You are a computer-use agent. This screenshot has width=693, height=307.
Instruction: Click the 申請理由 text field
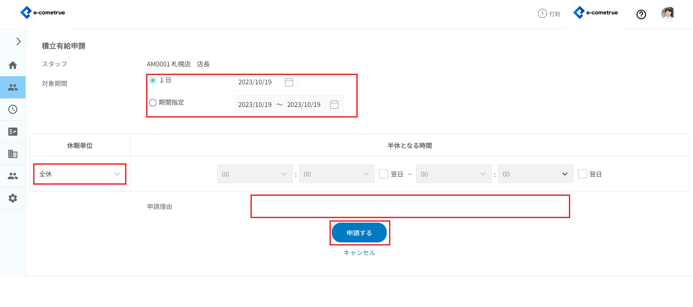(410, 206)
